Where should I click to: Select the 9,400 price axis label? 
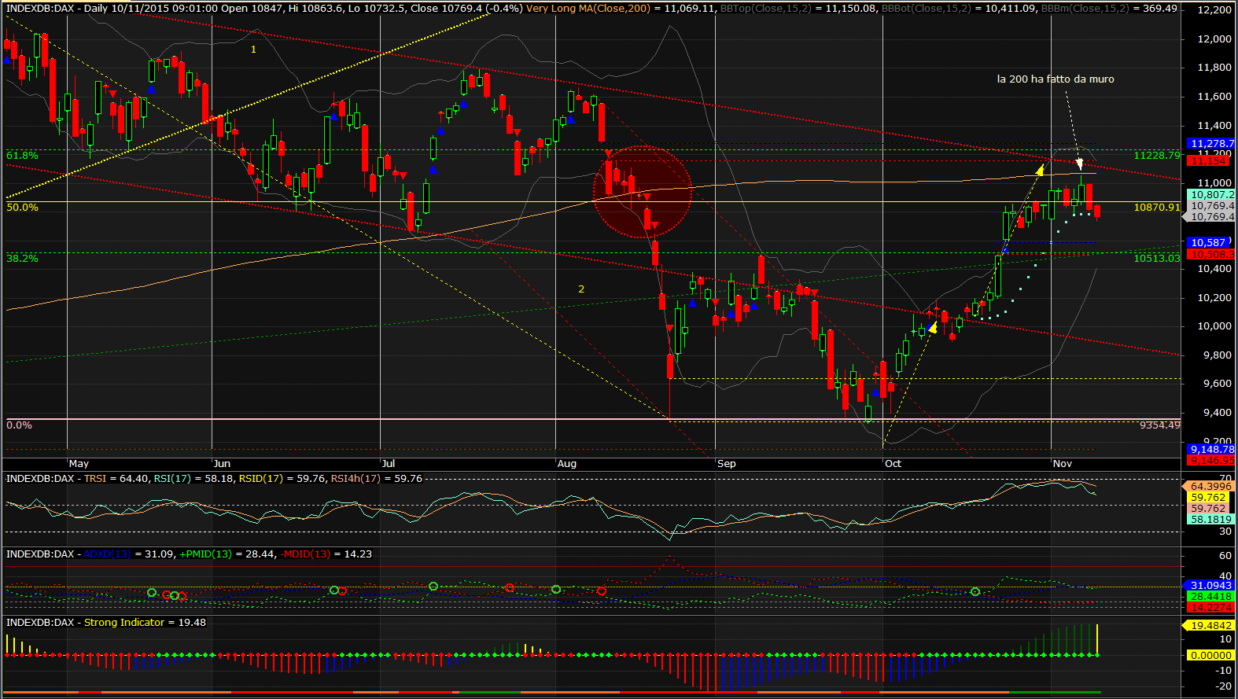click(1214, 413)
